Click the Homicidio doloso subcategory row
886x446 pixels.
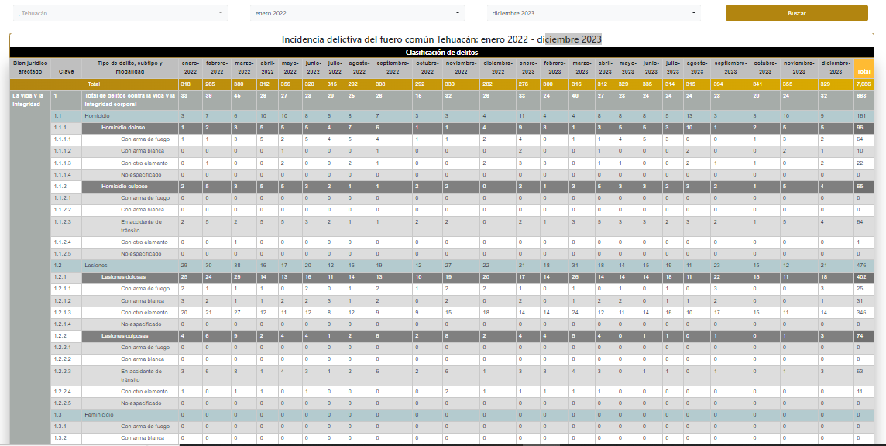123,127
